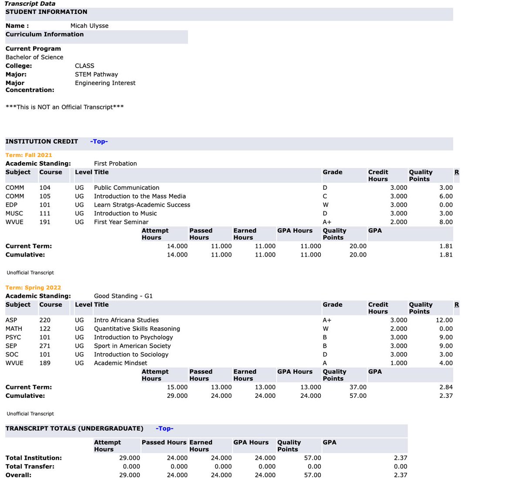The height and width of the screenshot is (489, 523).
Task: Click Learn Stratgs-Academic Success course title
Action: (x=142, y=205)
